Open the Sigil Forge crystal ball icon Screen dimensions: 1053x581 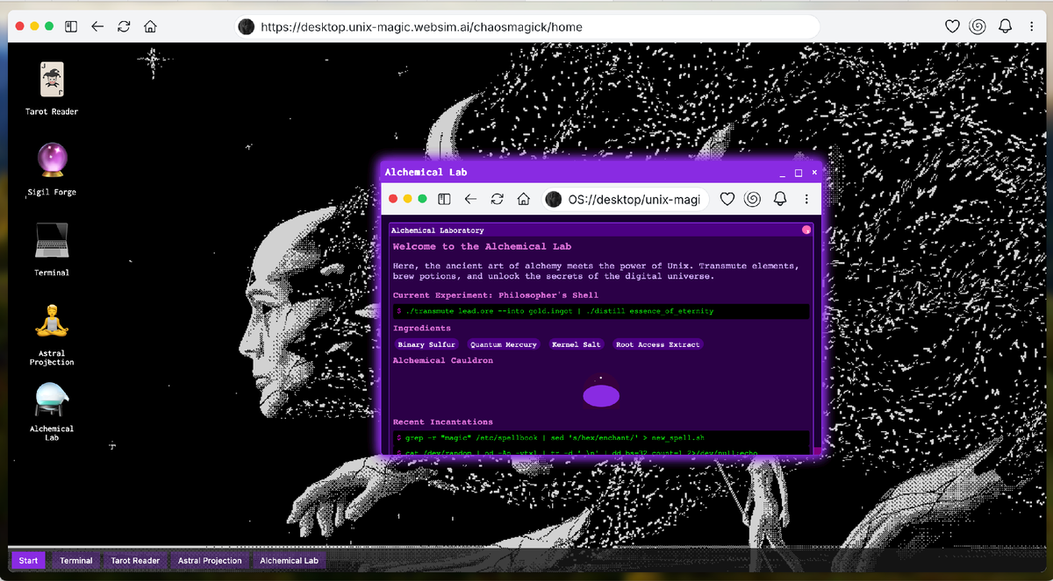click(x=52, y=168)
